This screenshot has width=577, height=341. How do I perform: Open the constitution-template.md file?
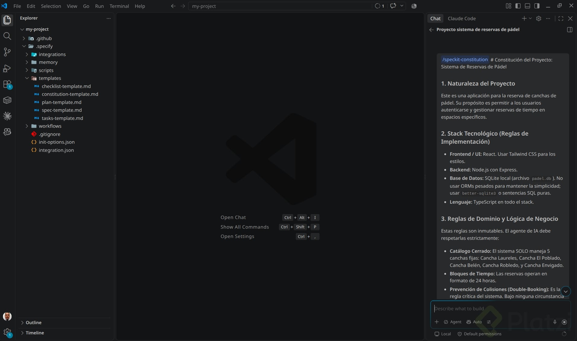pyautogui.click(x=70, y=94)
